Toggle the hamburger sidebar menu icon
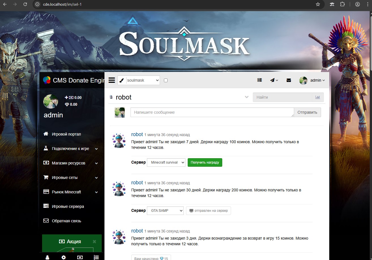The image size is (372, 260). pos(112,80)
